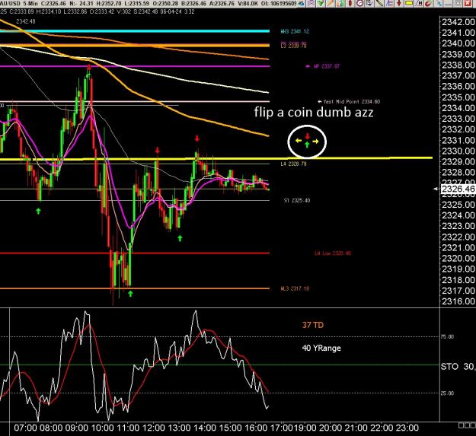Click the L3 2339.78 level label
The width and height of the screenshot is (476, 436).
click(x=293, y=46)
